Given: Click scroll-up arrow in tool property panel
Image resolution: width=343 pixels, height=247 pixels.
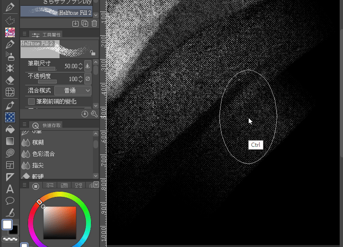Looking at the screenshot, I should (x=96, y=62).
